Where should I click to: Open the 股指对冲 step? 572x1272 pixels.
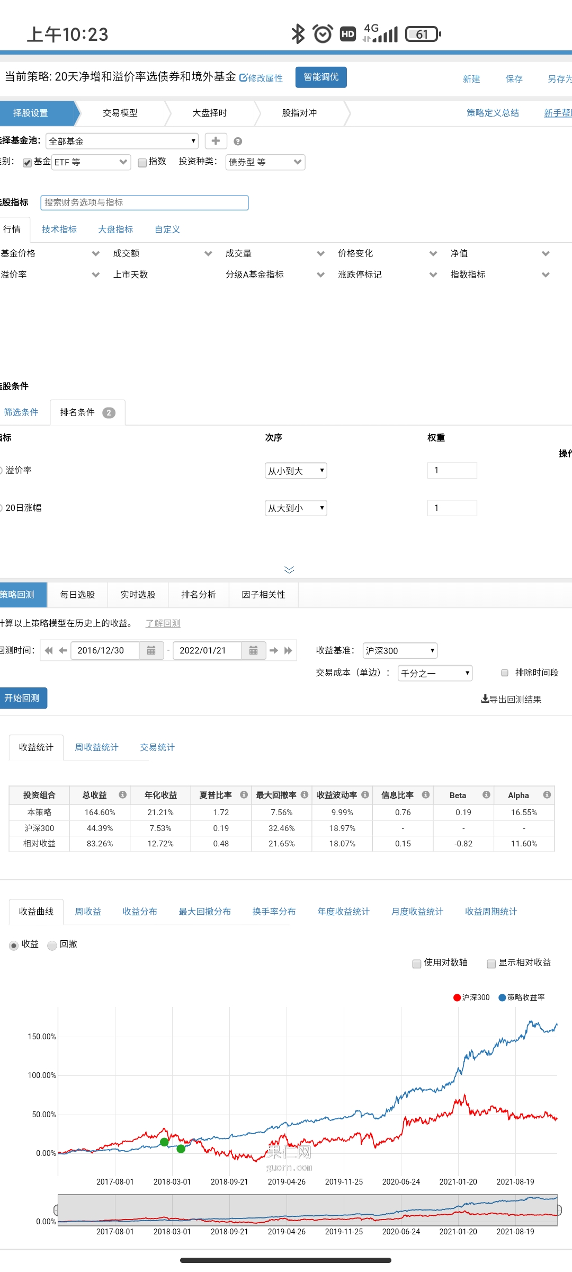click(x=299, y=113)
